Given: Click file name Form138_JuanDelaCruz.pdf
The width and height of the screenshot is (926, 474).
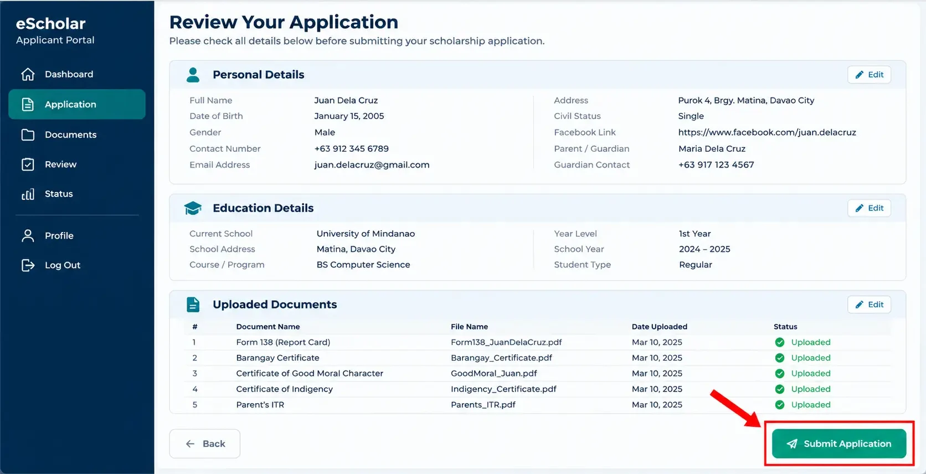Looking at the screenshot, I should pyautogui.click(x=506, y=342).
